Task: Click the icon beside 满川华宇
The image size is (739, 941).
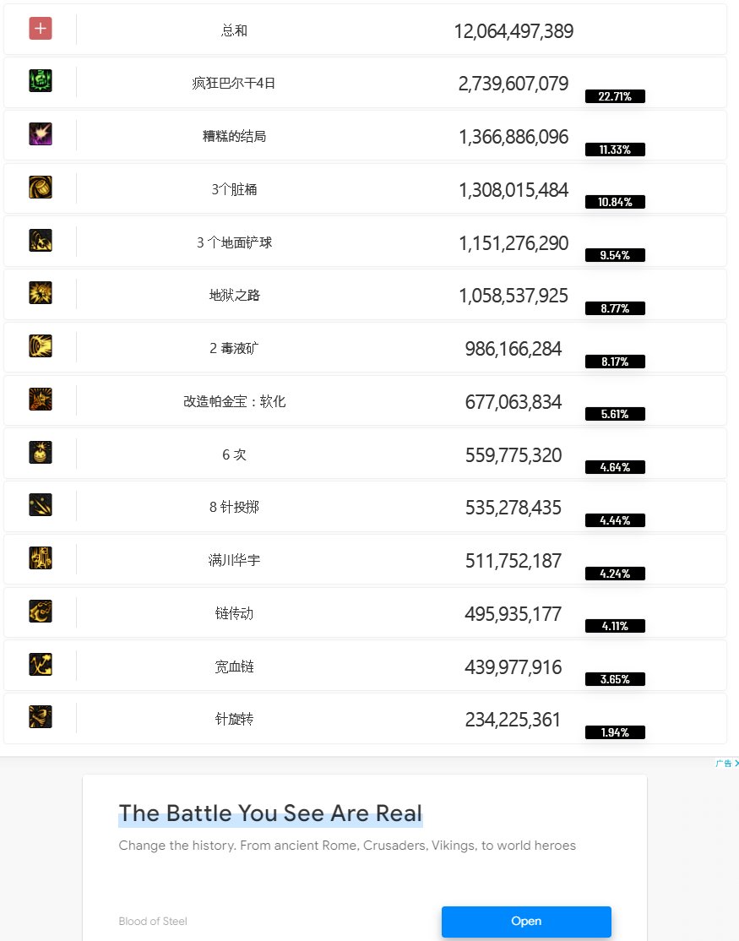Action: [x=41, y=558]
